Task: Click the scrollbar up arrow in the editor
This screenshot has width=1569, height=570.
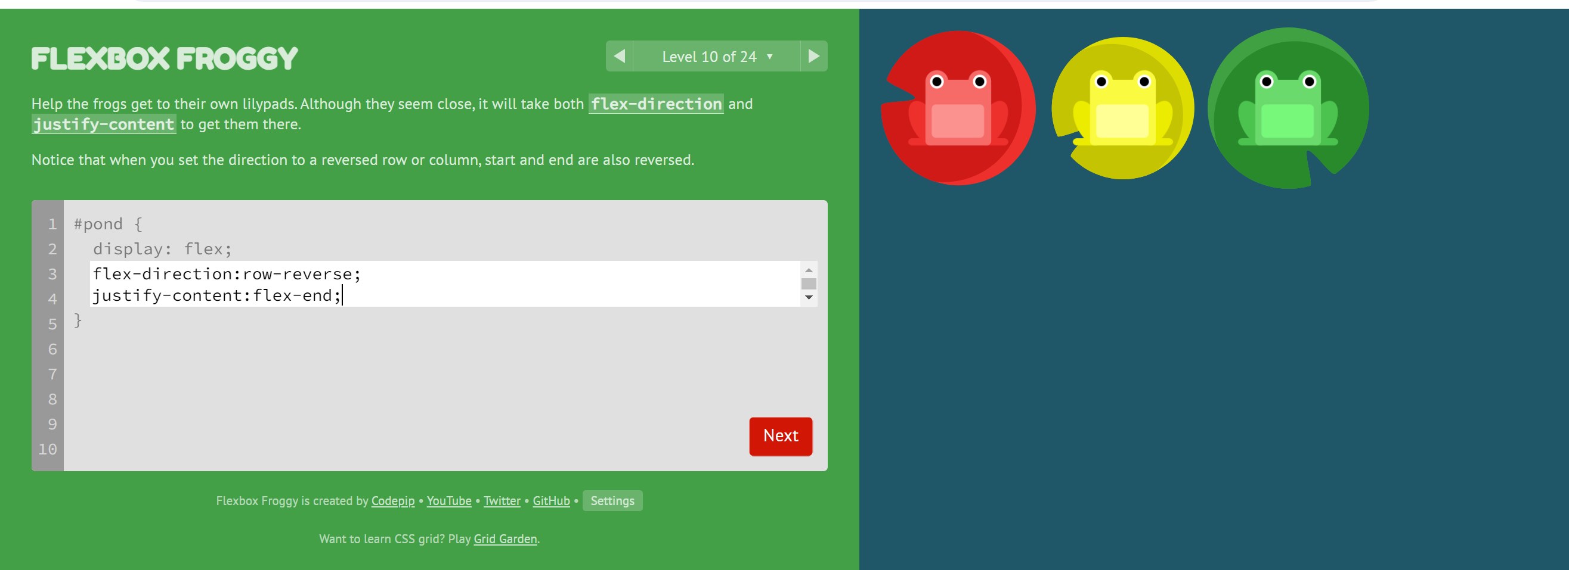Action: [808, 269]
